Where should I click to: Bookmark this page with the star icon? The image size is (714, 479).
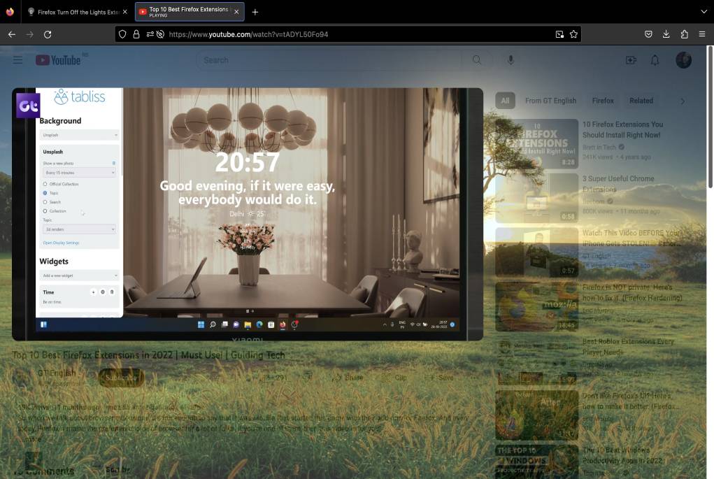pyautogui.click(x=573, y=34)
